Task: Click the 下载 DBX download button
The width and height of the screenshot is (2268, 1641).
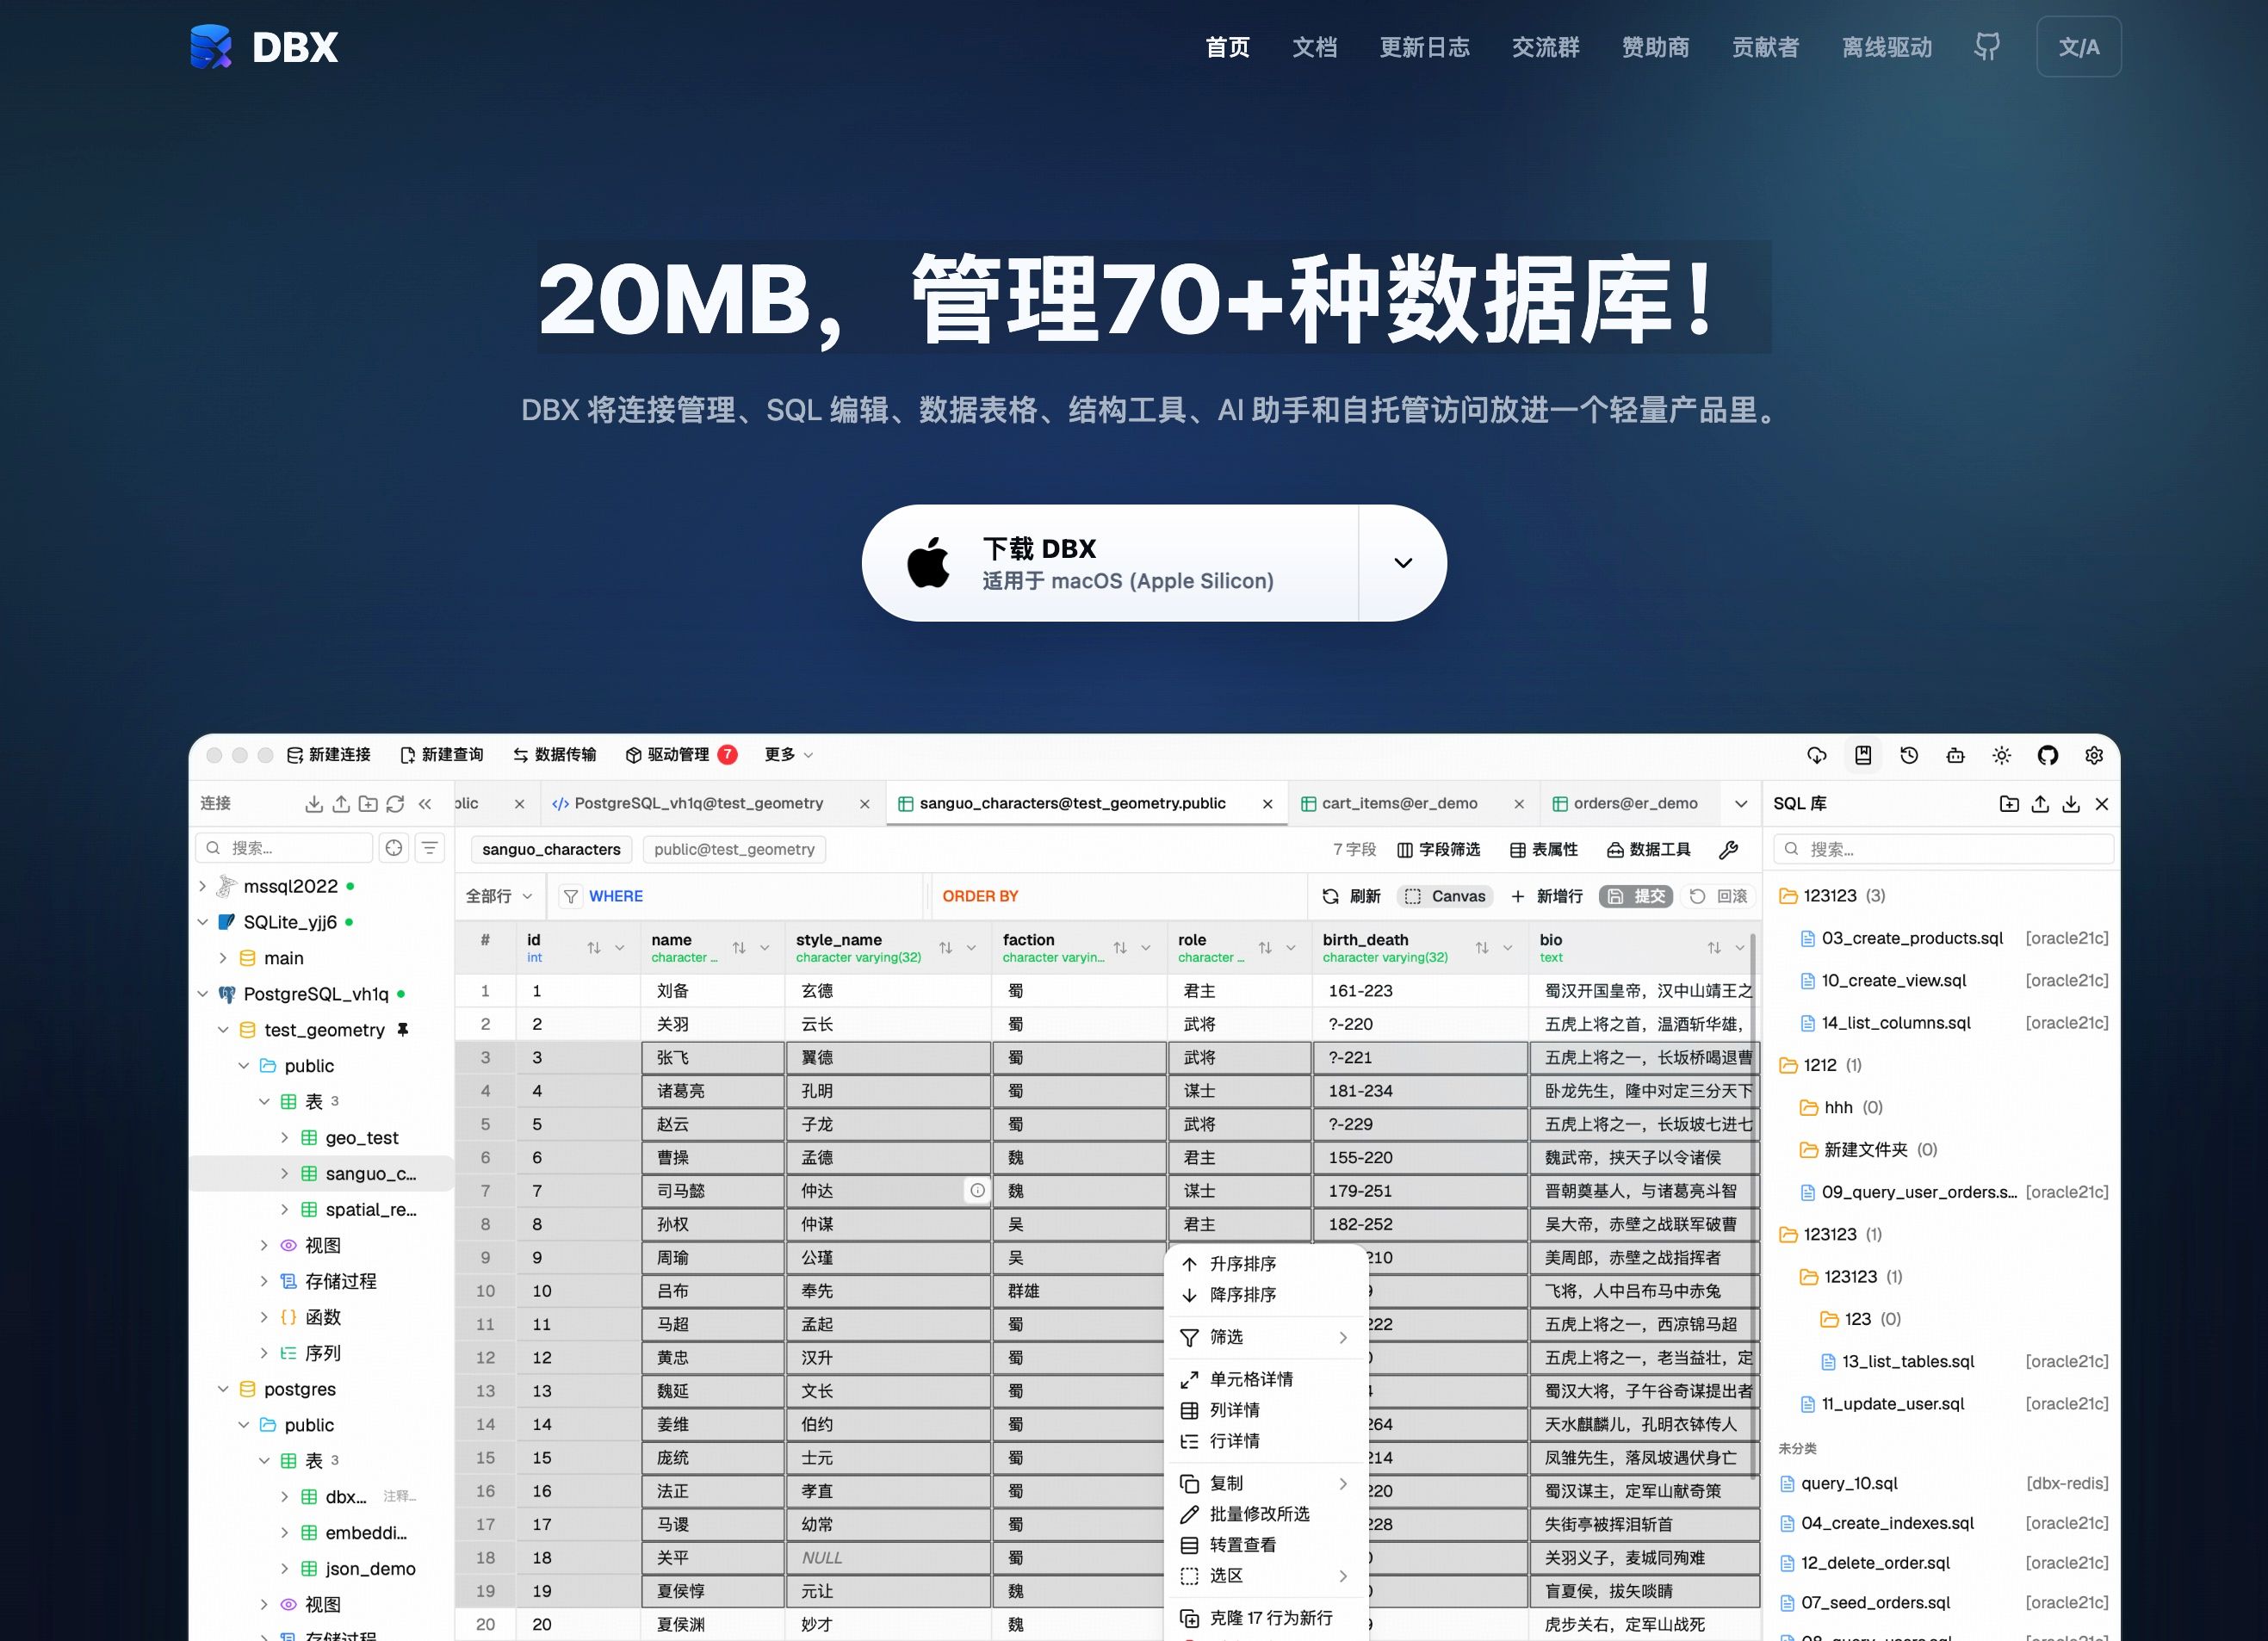Action: [1110, 563]
